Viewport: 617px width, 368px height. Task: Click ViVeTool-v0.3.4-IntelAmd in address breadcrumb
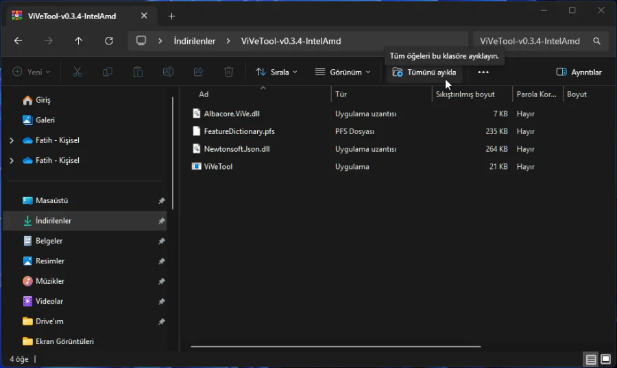291,41
